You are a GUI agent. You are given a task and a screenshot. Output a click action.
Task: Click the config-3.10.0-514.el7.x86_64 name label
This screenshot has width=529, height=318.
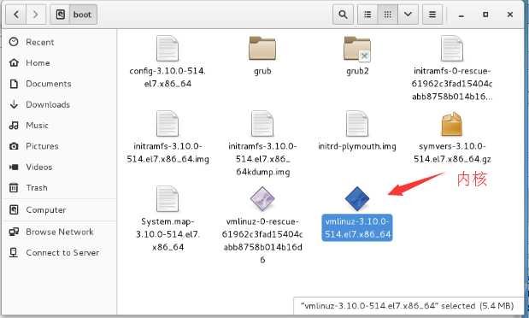pyautogui.click(x=168, y=77)
